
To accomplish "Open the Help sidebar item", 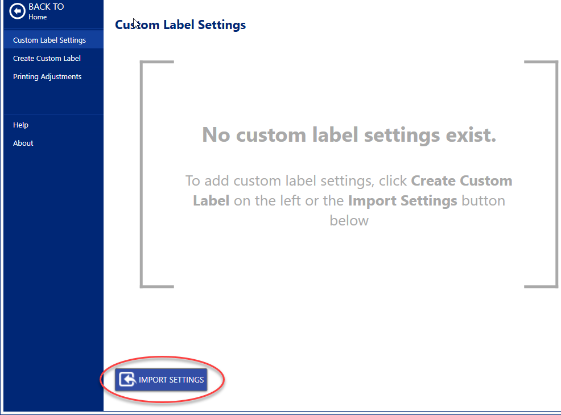I will [x=20, y=125].
